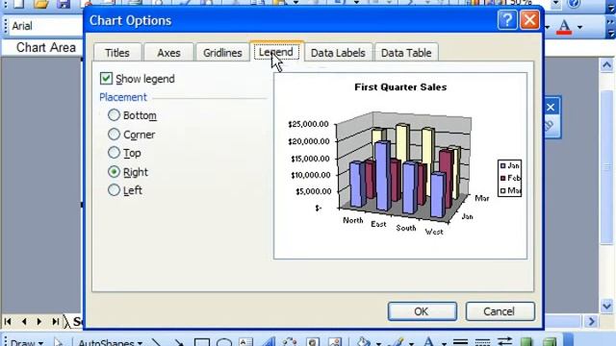Uncheck the Show legend checkbox
The width and height of the screenshot is (616, 346).
[106, 79]
